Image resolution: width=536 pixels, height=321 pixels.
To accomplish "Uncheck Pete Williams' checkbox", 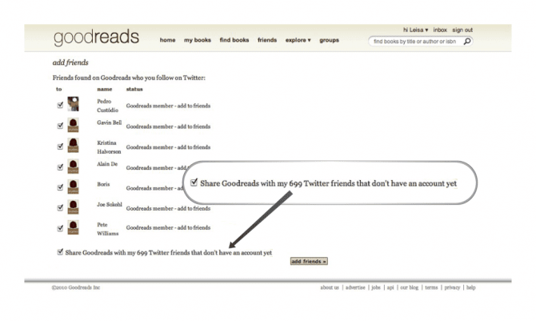I will pos(60,228).
